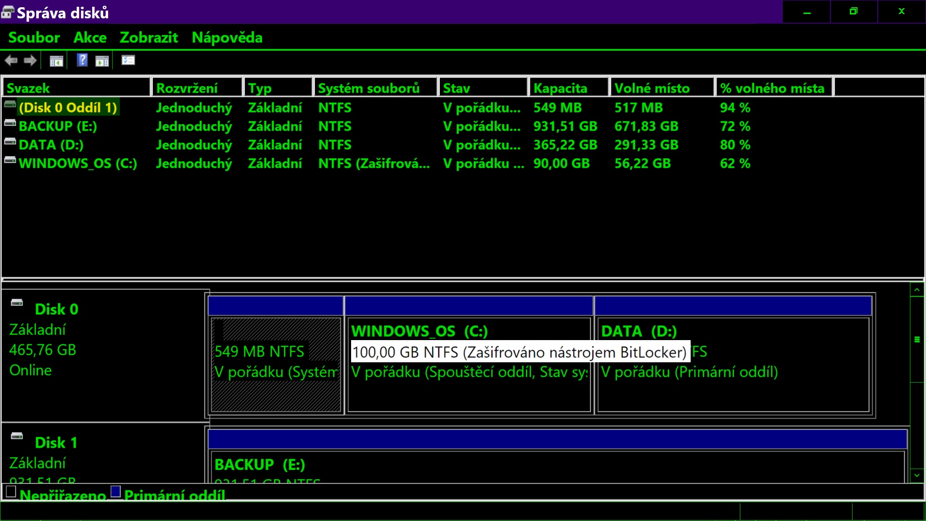Open the Akce menu
The height and width of the screenshot is (521, 926).
(x=90, y=38)
